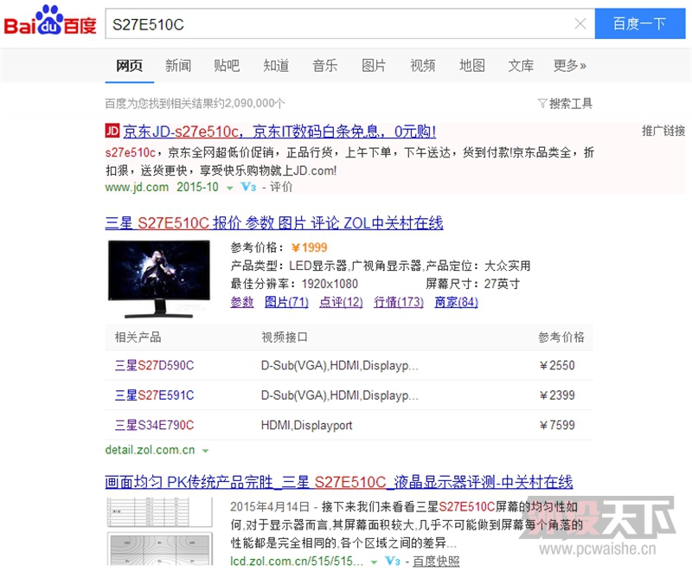Expand the dropdown arrow after jd.com 2015-10
The image size is (692, 578).
coord(229,188)
